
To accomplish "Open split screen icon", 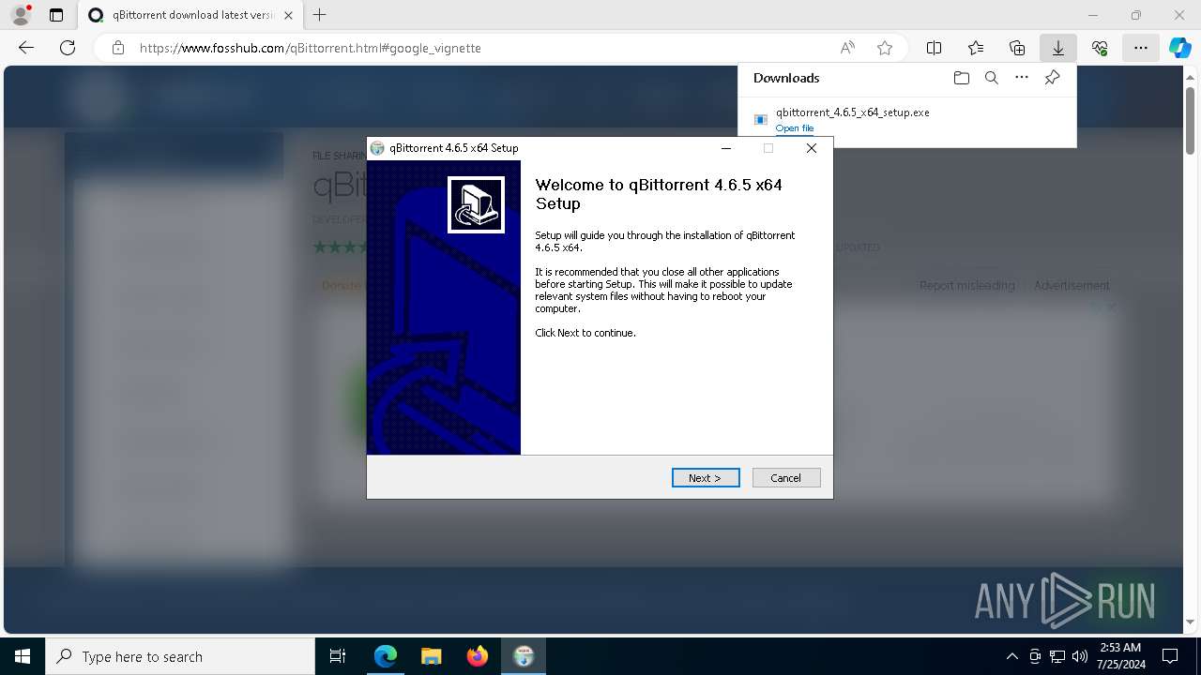I will (x=935, y=48).
